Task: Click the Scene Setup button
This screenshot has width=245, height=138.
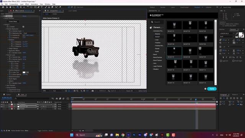Action: point(13,21)
